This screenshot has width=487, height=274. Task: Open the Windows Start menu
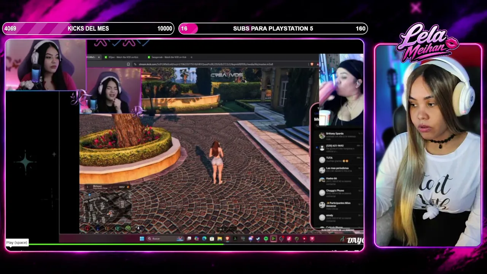click(x=142, y=239)
